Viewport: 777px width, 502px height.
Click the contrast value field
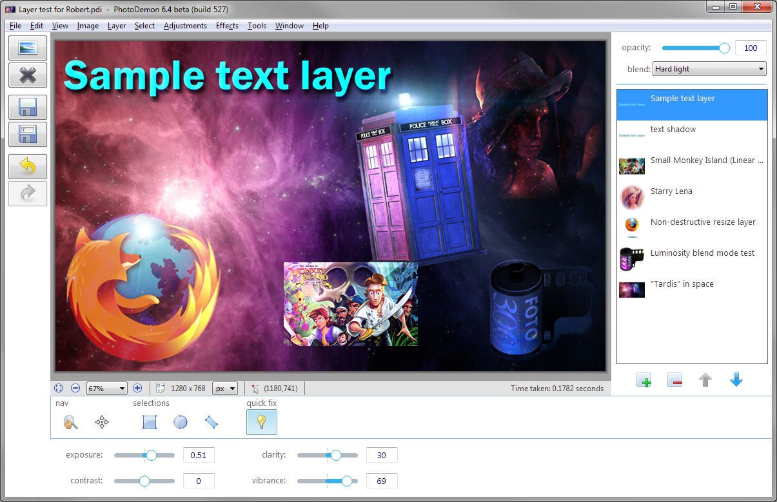tap(199, 481)
